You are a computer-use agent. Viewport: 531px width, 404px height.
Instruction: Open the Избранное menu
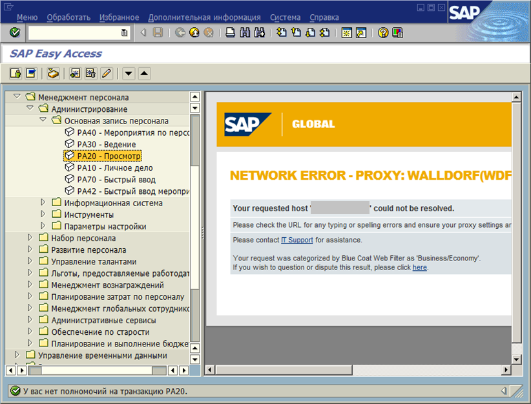point(120,17)
